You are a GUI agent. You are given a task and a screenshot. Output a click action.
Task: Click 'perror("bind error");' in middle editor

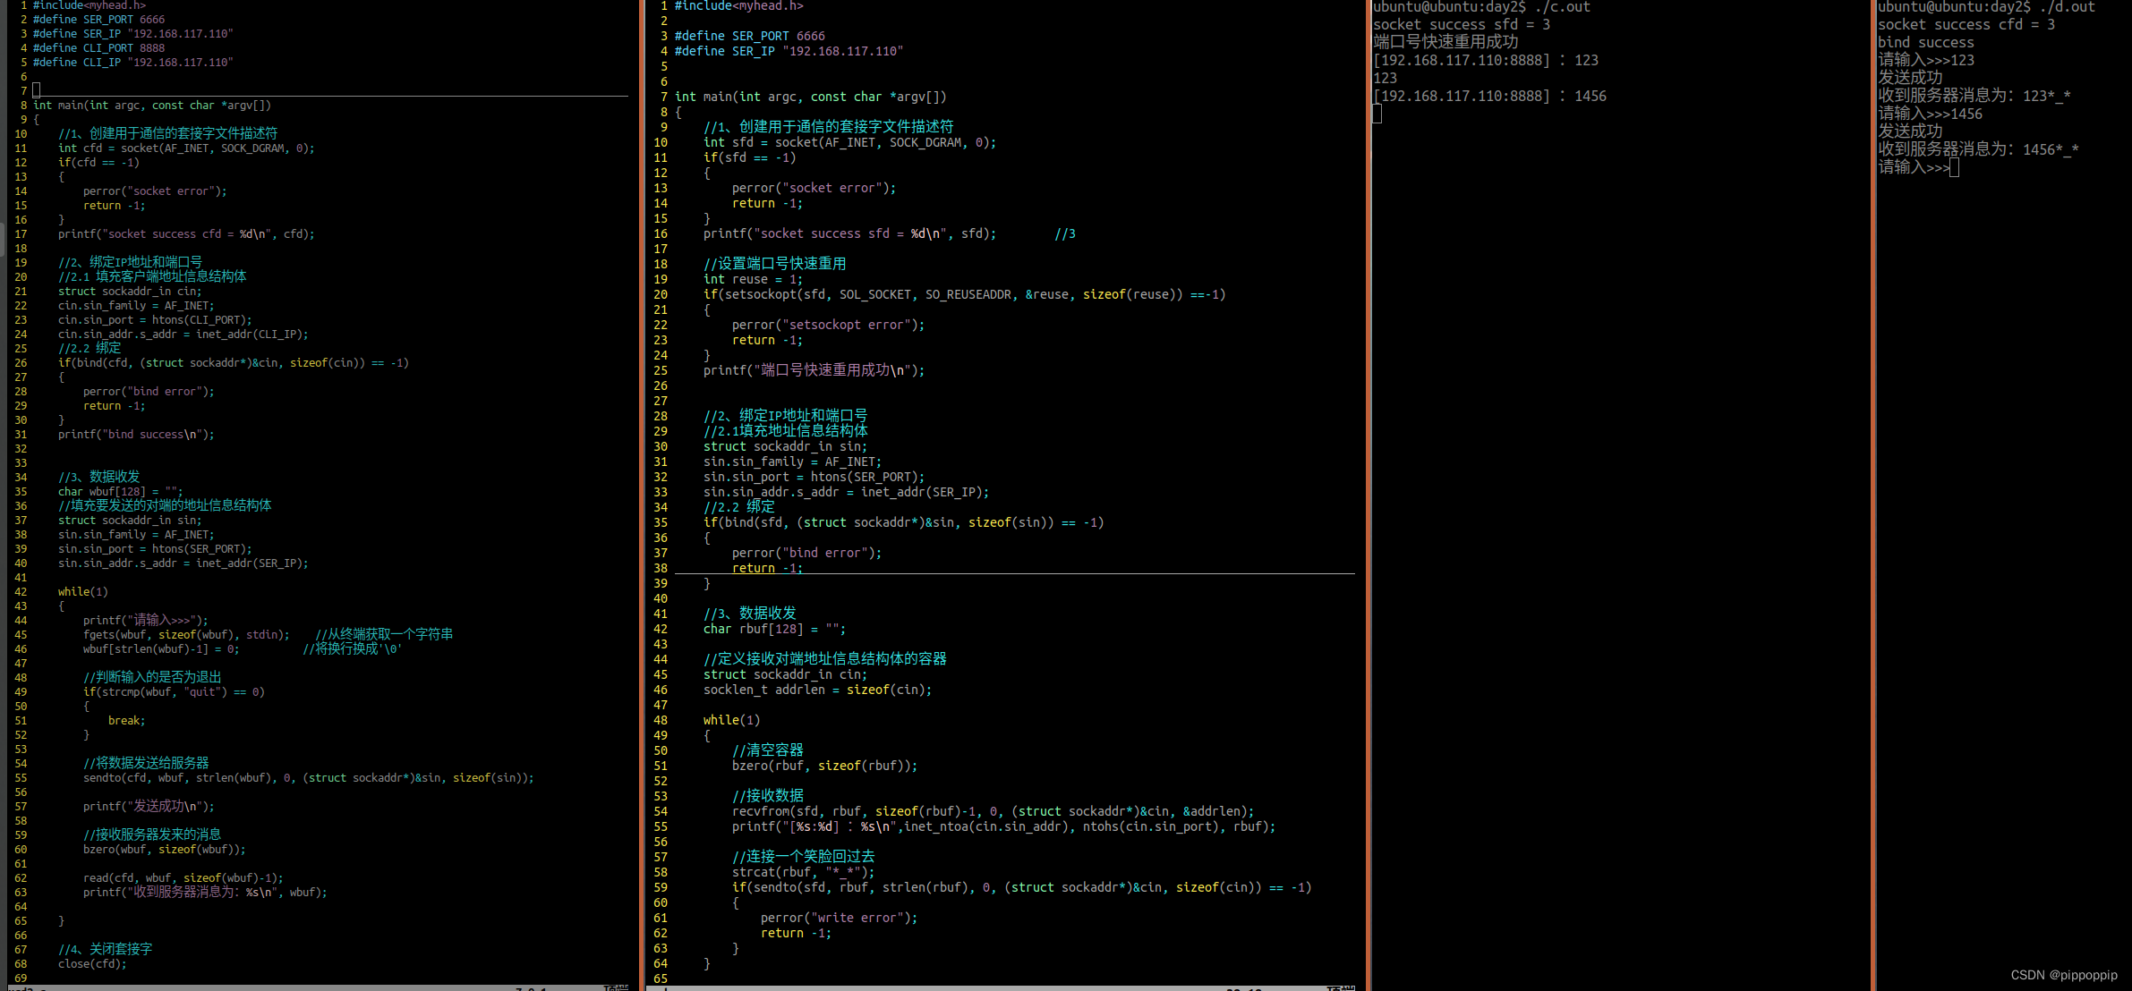(806, 554)
